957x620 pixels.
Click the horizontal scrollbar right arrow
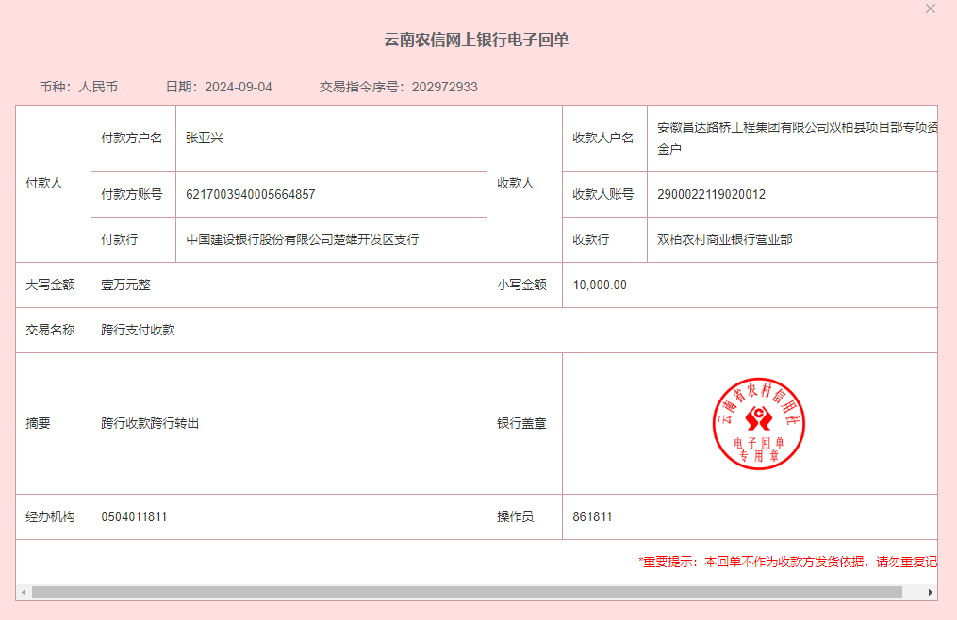pyautogui.click(x=931, y=593)
